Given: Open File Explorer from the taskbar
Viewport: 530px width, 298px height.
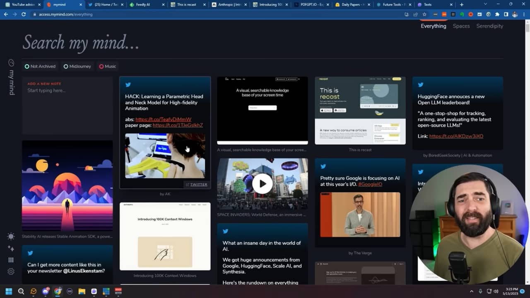Looking at the screenshot, I should point(82,291).
